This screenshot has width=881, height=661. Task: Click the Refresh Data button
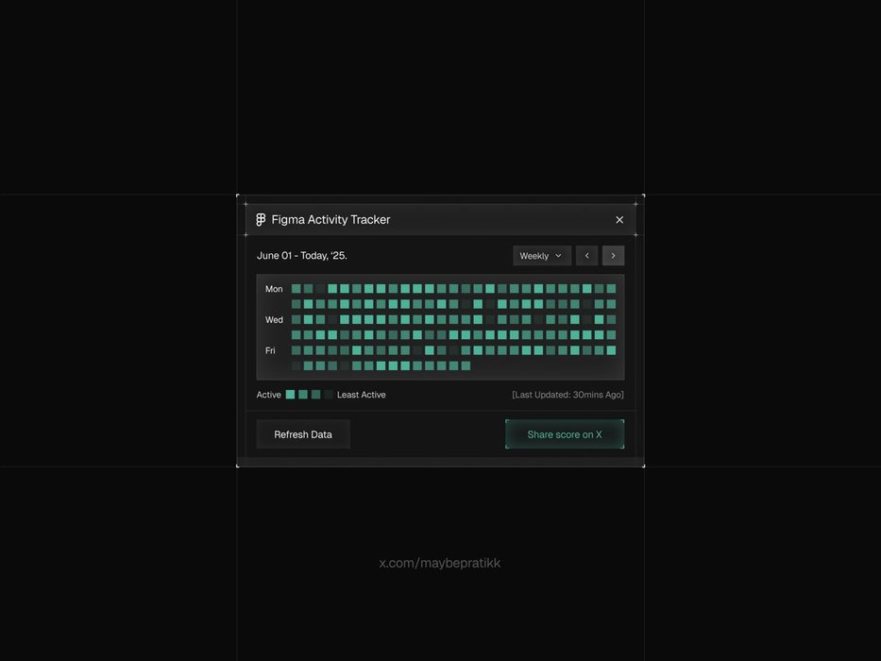303,434
